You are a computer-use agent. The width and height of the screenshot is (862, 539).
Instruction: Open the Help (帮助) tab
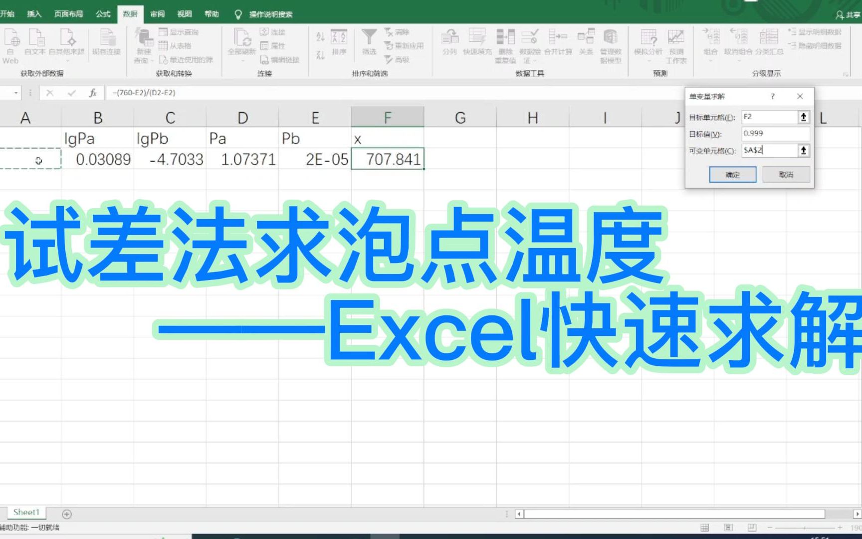click(211, 14)
